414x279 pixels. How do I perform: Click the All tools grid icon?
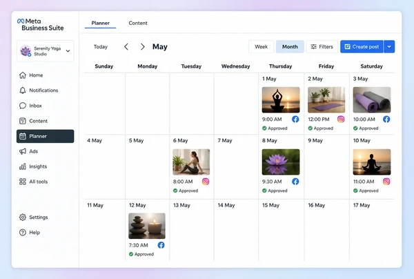pyautogui.click(x=23, y=182)
